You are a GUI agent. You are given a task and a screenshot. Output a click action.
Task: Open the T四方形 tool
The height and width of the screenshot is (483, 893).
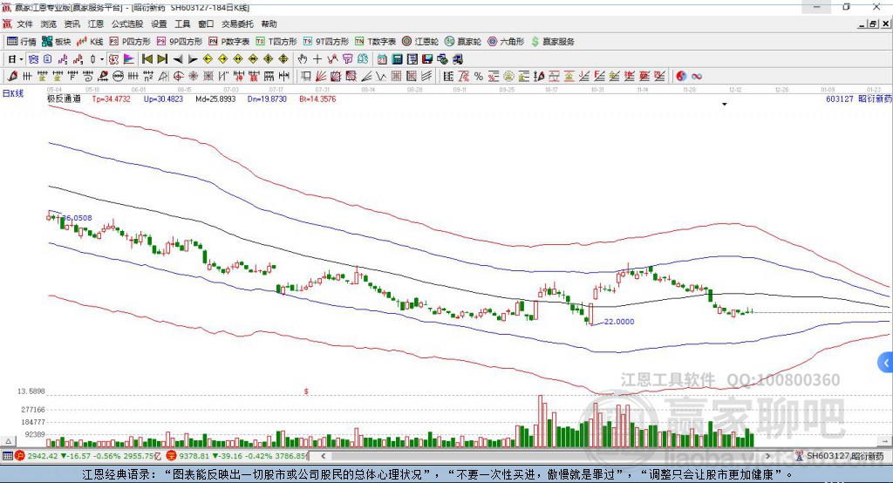tap(276, 42)
